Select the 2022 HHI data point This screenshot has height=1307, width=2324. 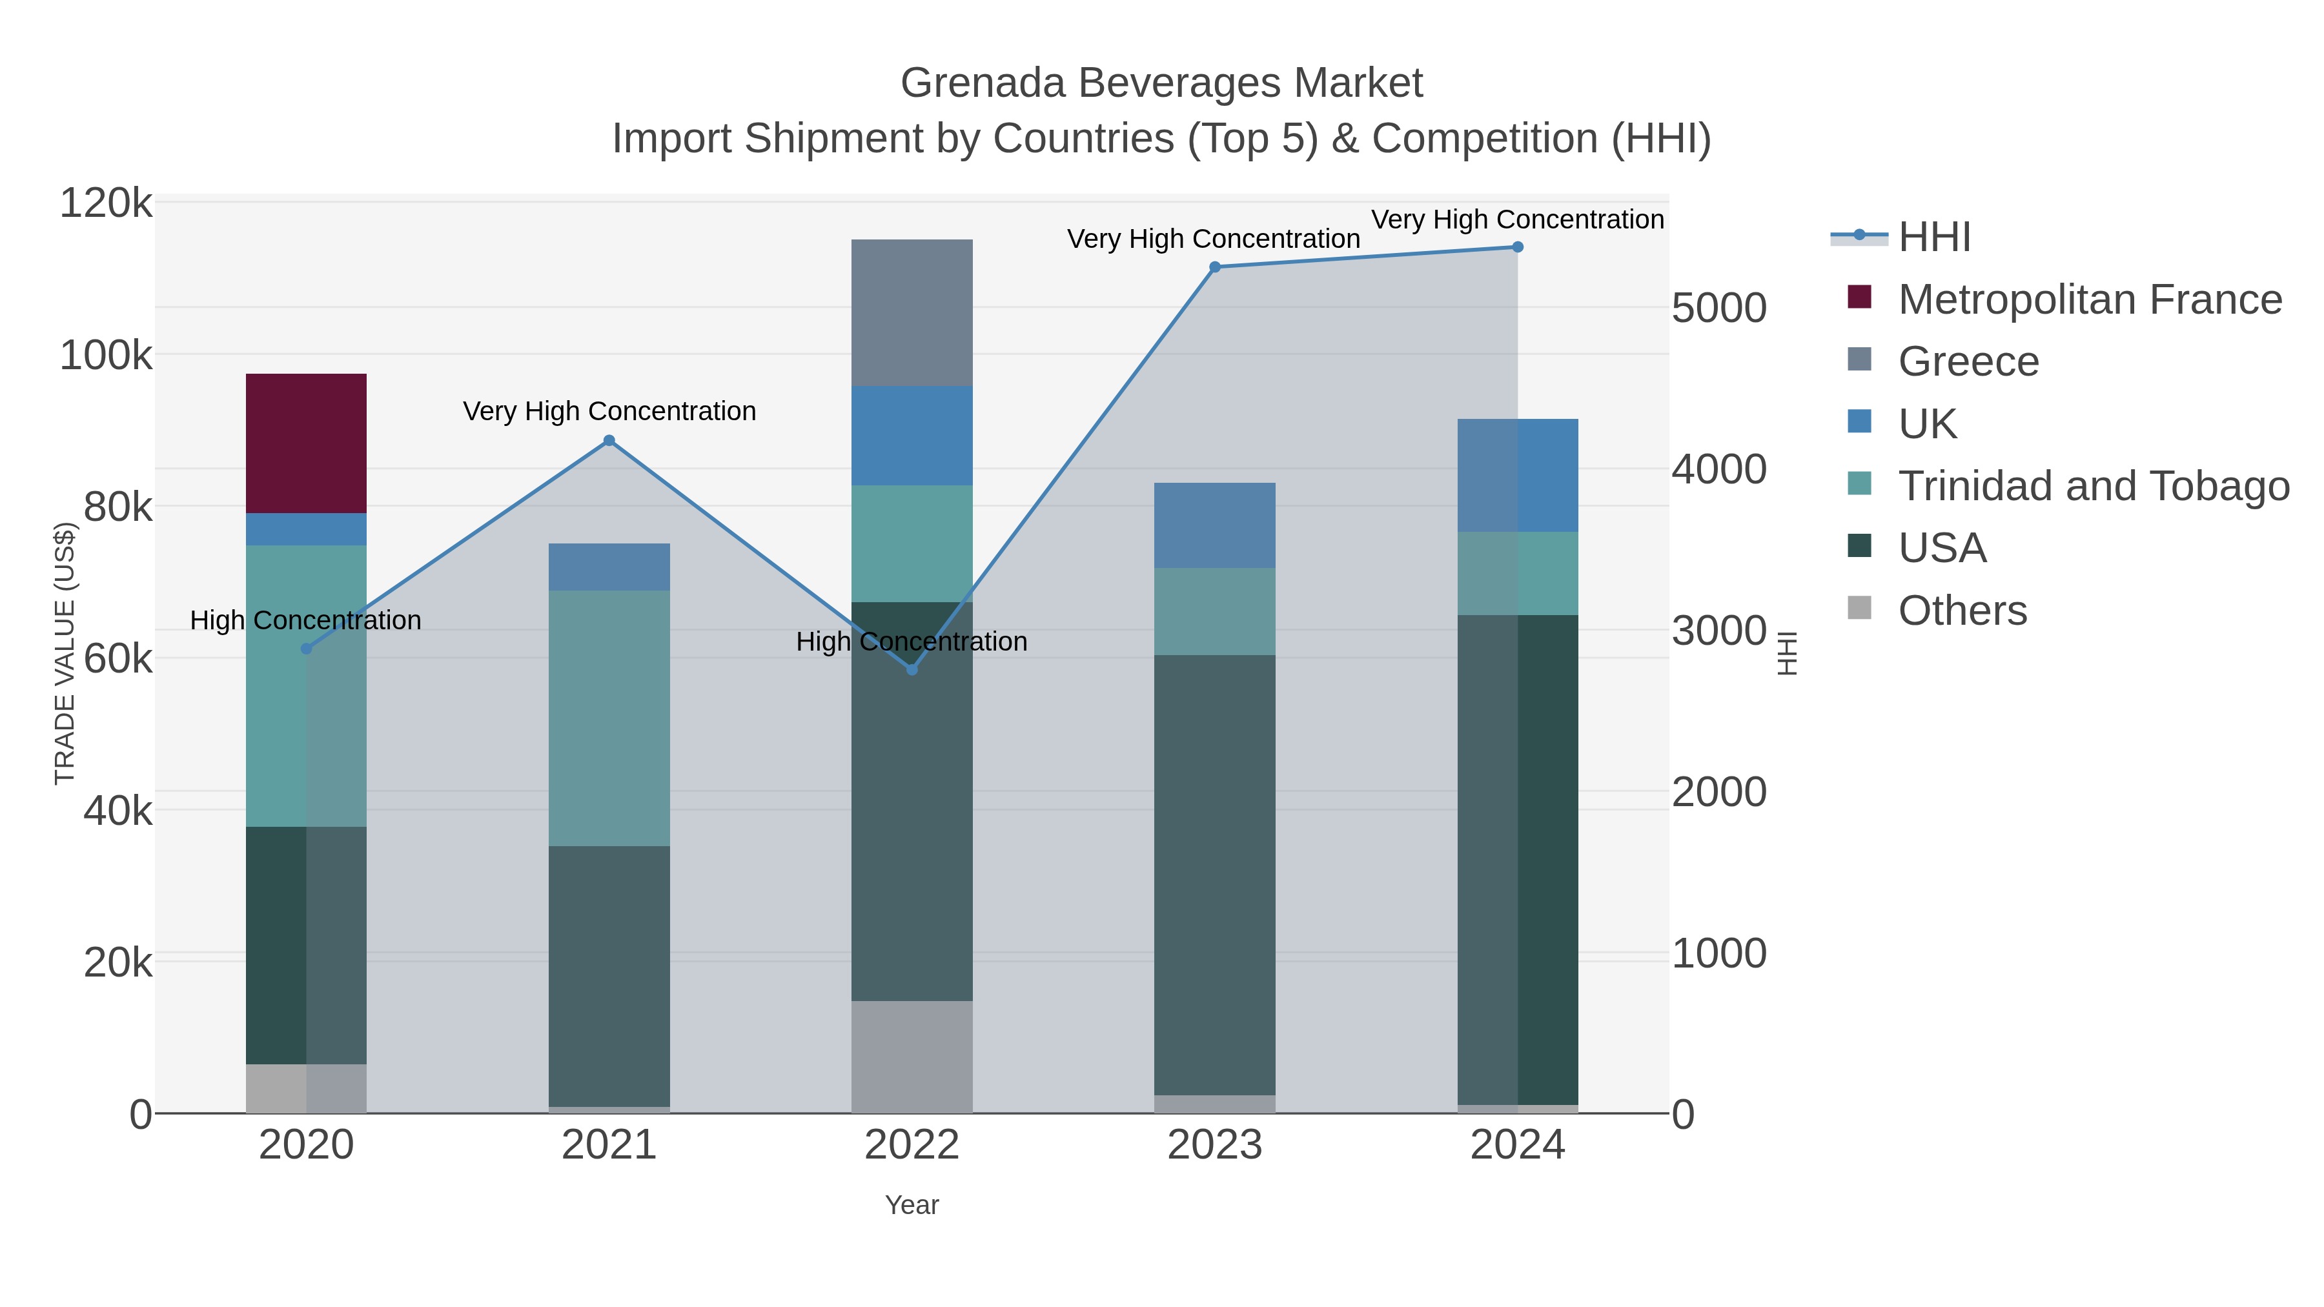(912, 669)
